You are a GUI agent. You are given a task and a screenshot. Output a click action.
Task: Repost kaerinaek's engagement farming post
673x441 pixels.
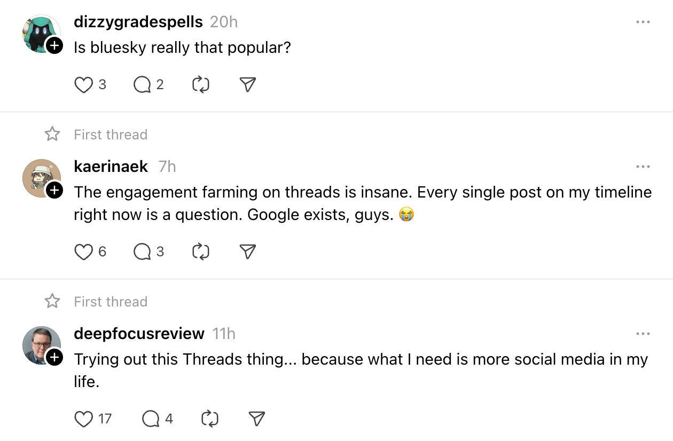click(x=200, y=252)
